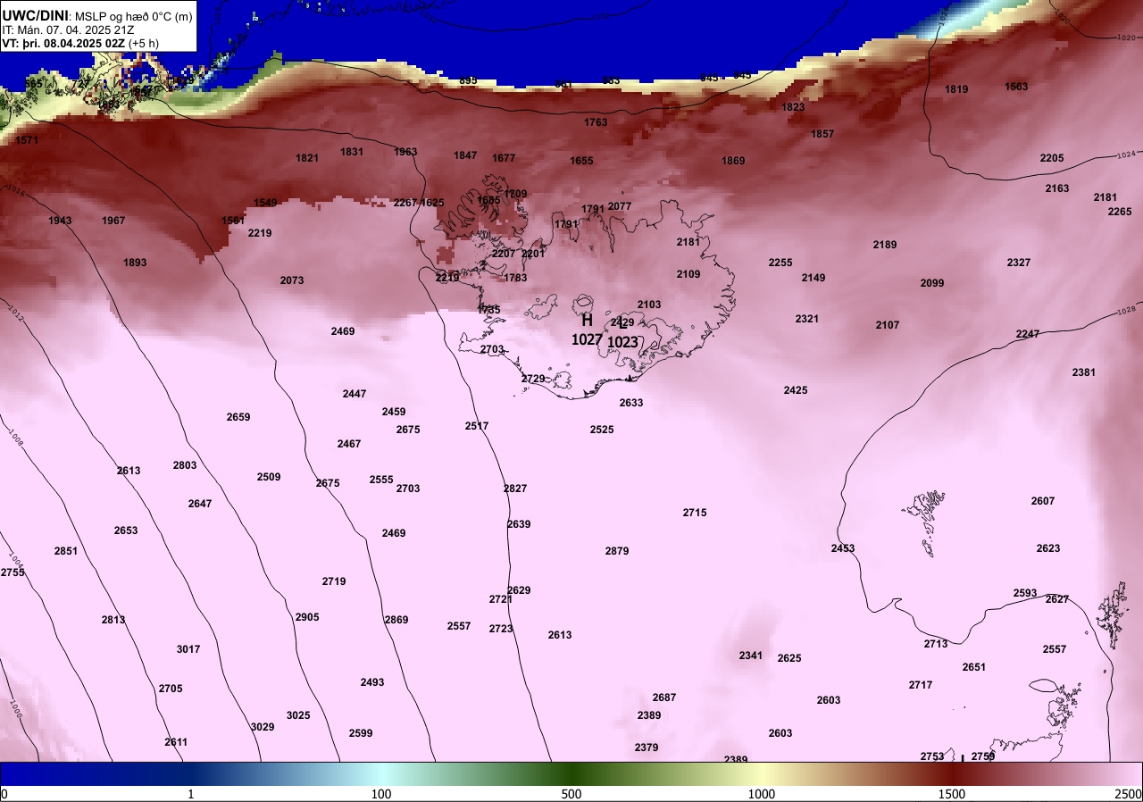Click the height value 1571
1143x802 pixels.
pyautogui.click(x=27, y=140)
